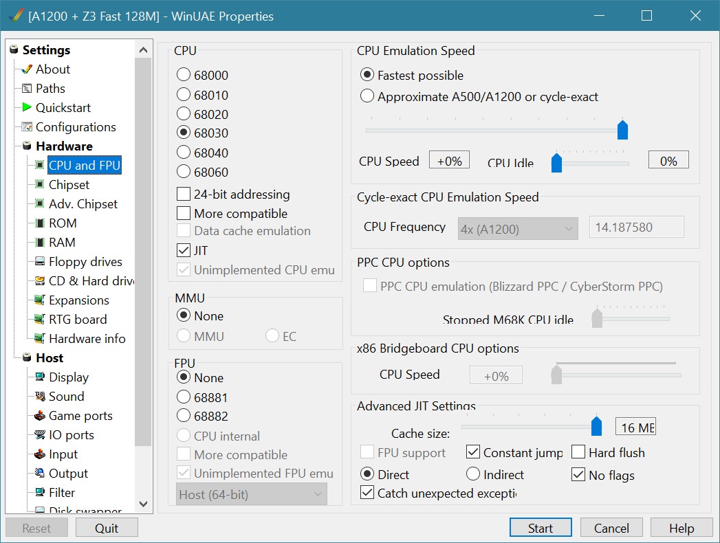Click the green Quickstart arrow icon
Image resolution: width=720 pixels, height=543 pixels.
pyautogui.click(x=27, y=108)
